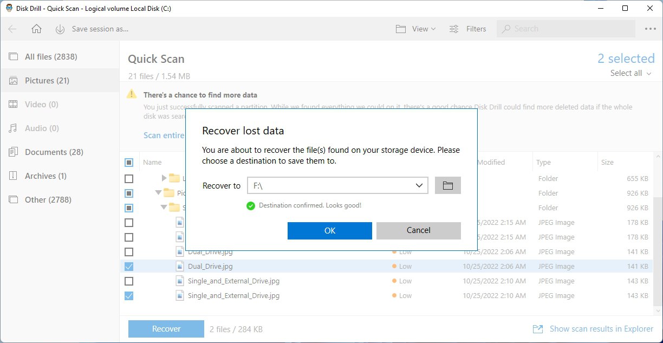Click the checked Single_and_External_Drive.jpg file icon
Screen dimensions: 663x343
[180, 295]
